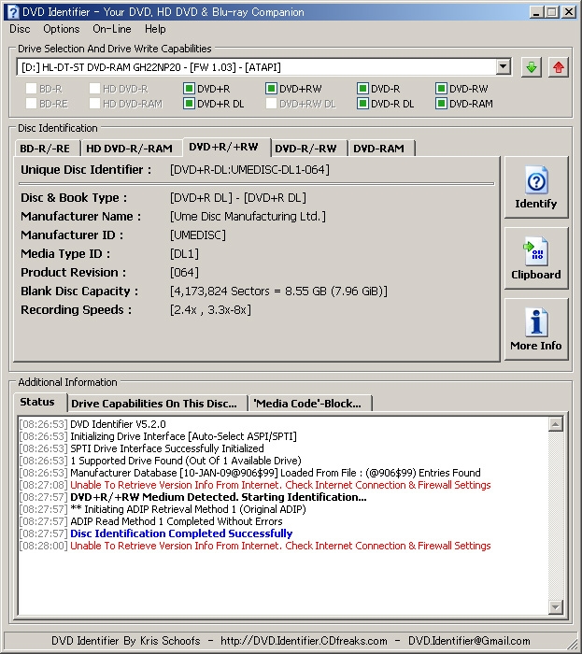This screenshot has width=582, height=654.
Task: Click 'DVD+R/+RW Medium Detected' log line
Action: click(219, 497)
